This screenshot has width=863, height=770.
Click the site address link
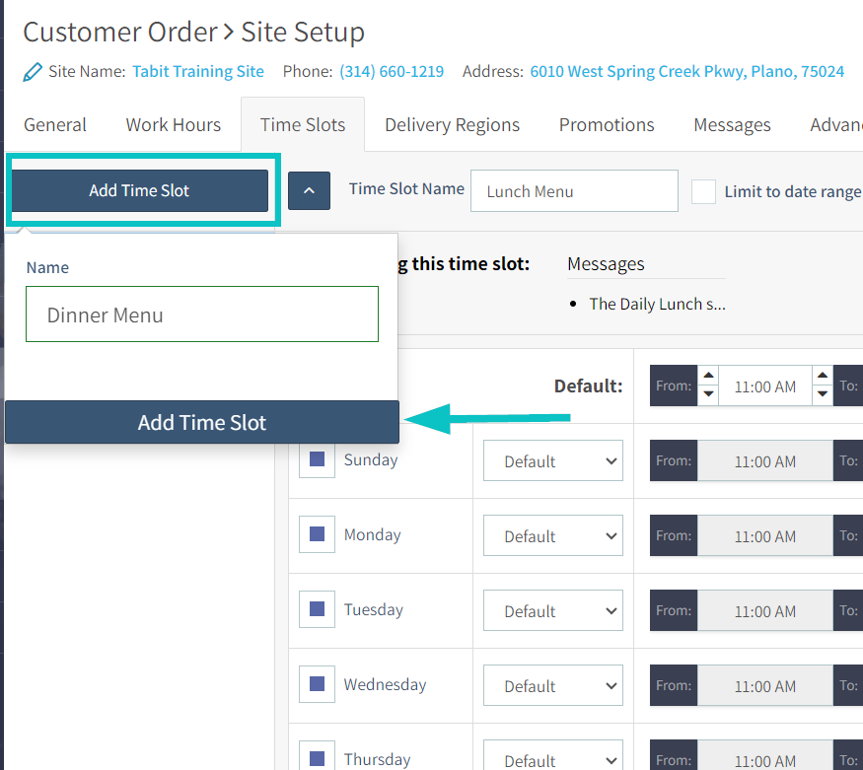coord(686,72)
